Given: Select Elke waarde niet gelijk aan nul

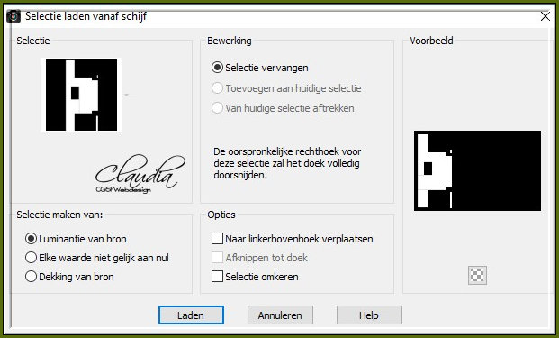Looking at the screenshot, I should [x=31, y=258].
